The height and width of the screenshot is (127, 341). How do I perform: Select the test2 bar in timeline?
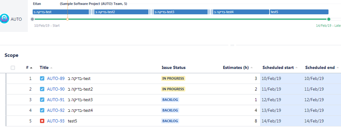tap(122, 12)
